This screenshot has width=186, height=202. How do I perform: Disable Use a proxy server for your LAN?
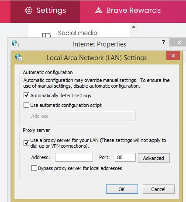tap(26, 143)
